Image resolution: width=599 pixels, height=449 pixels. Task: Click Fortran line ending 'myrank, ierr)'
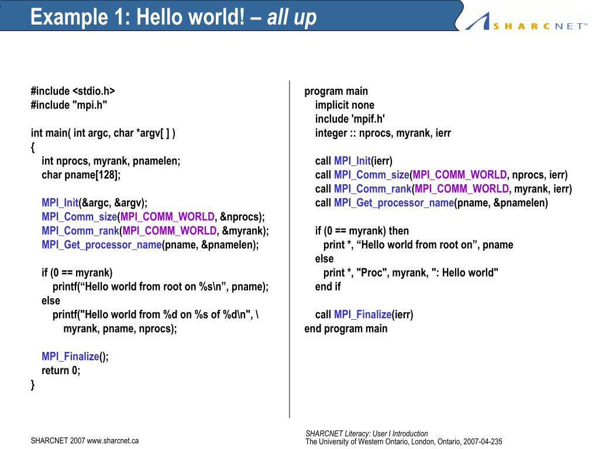(443, 189)
